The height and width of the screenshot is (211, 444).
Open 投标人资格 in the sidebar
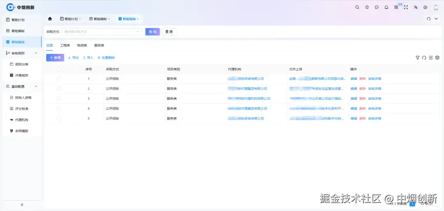click(x=21, y=98)
